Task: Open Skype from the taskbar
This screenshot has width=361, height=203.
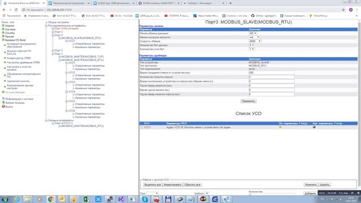Action: click(x=145, y=199)
